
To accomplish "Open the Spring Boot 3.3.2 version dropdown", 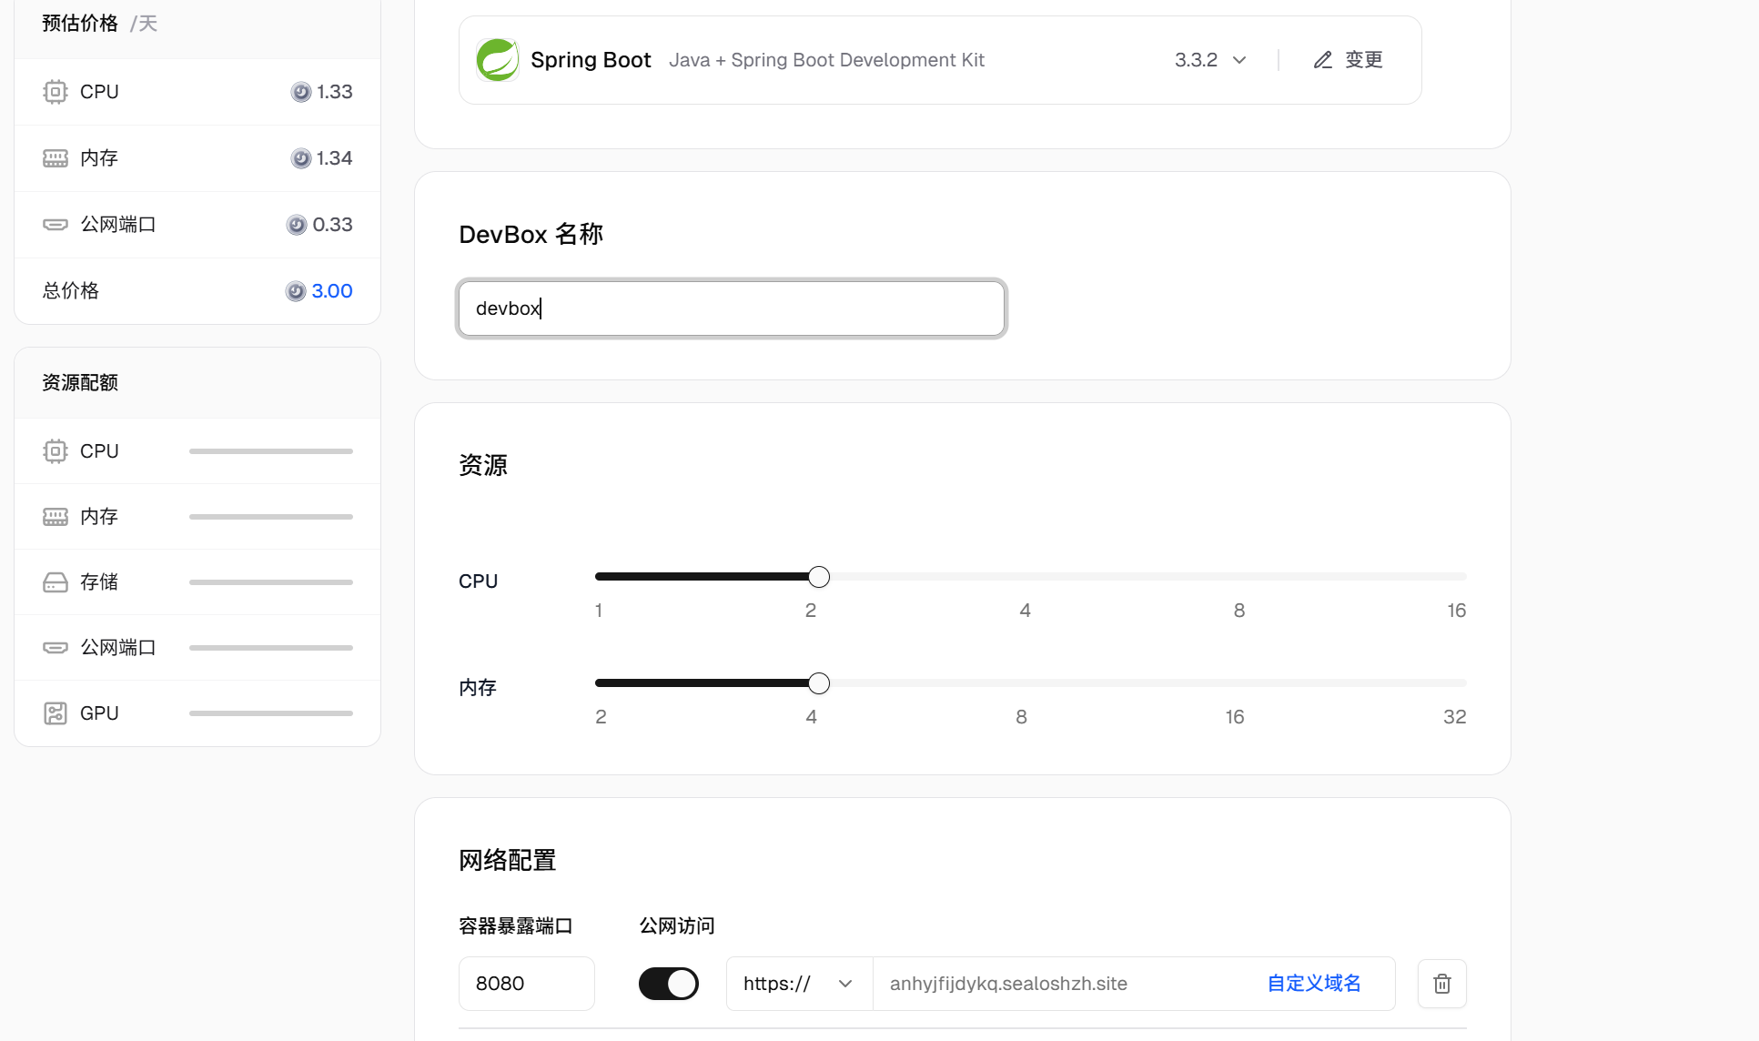I will point(1210,59).
